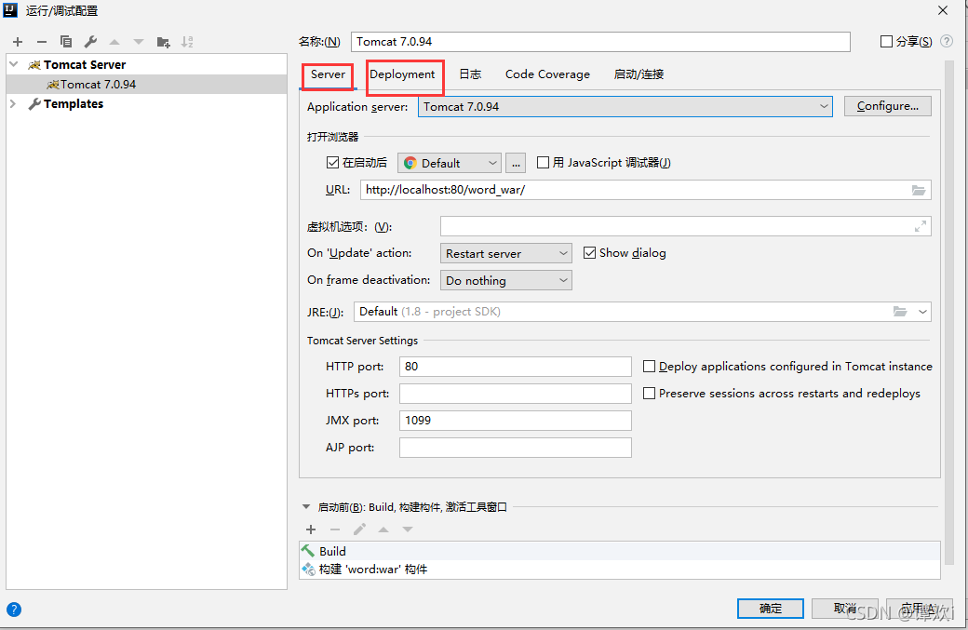Viewport: 968px width, 630px height.
Task: Add a before-launch task with plus
Action: [x=311, y=529]
